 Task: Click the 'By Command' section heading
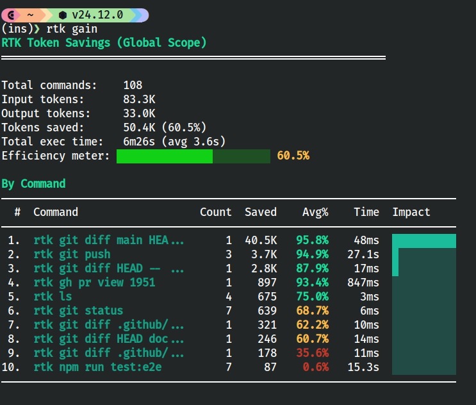point(33,184)
